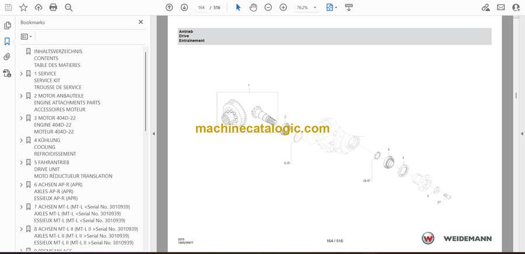The height and width of the screenshot is (254, 525).
Task: Expand the 3 MOTOR 404D-22 bookmark
Action: click(x=22, y=118)
